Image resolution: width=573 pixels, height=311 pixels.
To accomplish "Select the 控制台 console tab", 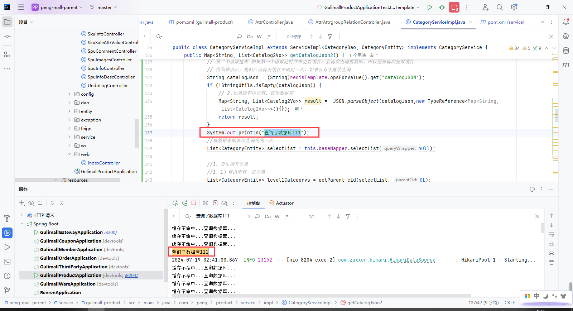I will [x=253, y=203].
